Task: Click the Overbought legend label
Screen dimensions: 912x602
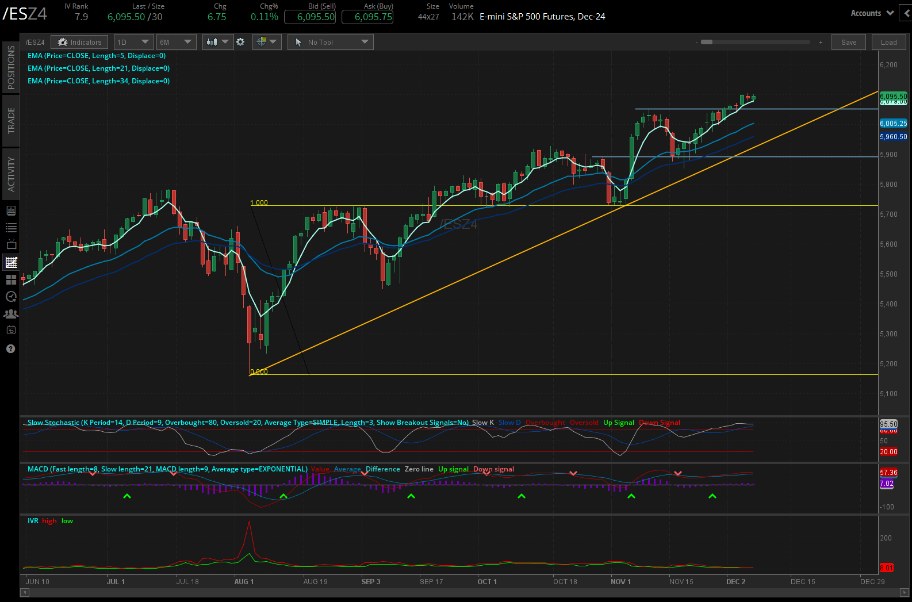Action: click(x=545, y=423)
